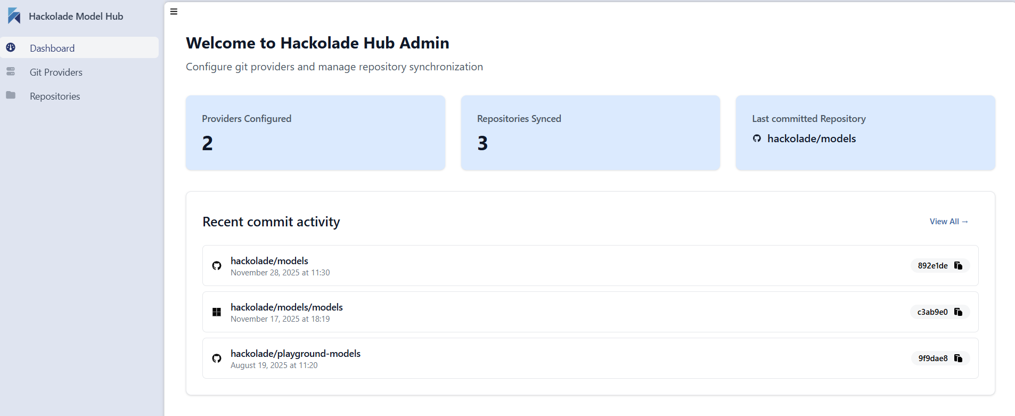Toggle the sidebar with the hamburger button
Viewport: 1015px width, 416px height.
(x=173, y=11)
